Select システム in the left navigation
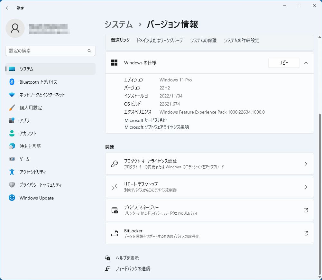The image size is (322, 280). coord(26,69)
